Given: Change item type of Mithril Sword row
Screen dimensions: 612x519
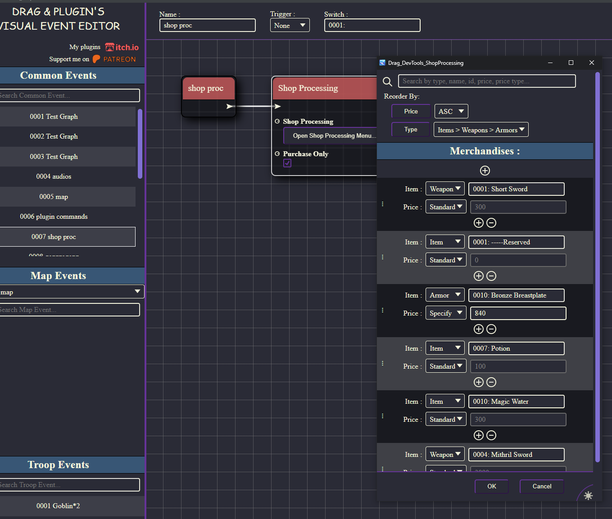Looking at the screenshot, I should click(x=445, y=454).
